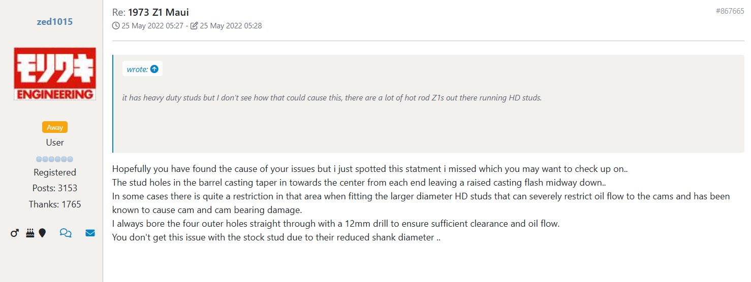Send email via the envelope icon
Screen dimensions: 751x282
[90, 233]
